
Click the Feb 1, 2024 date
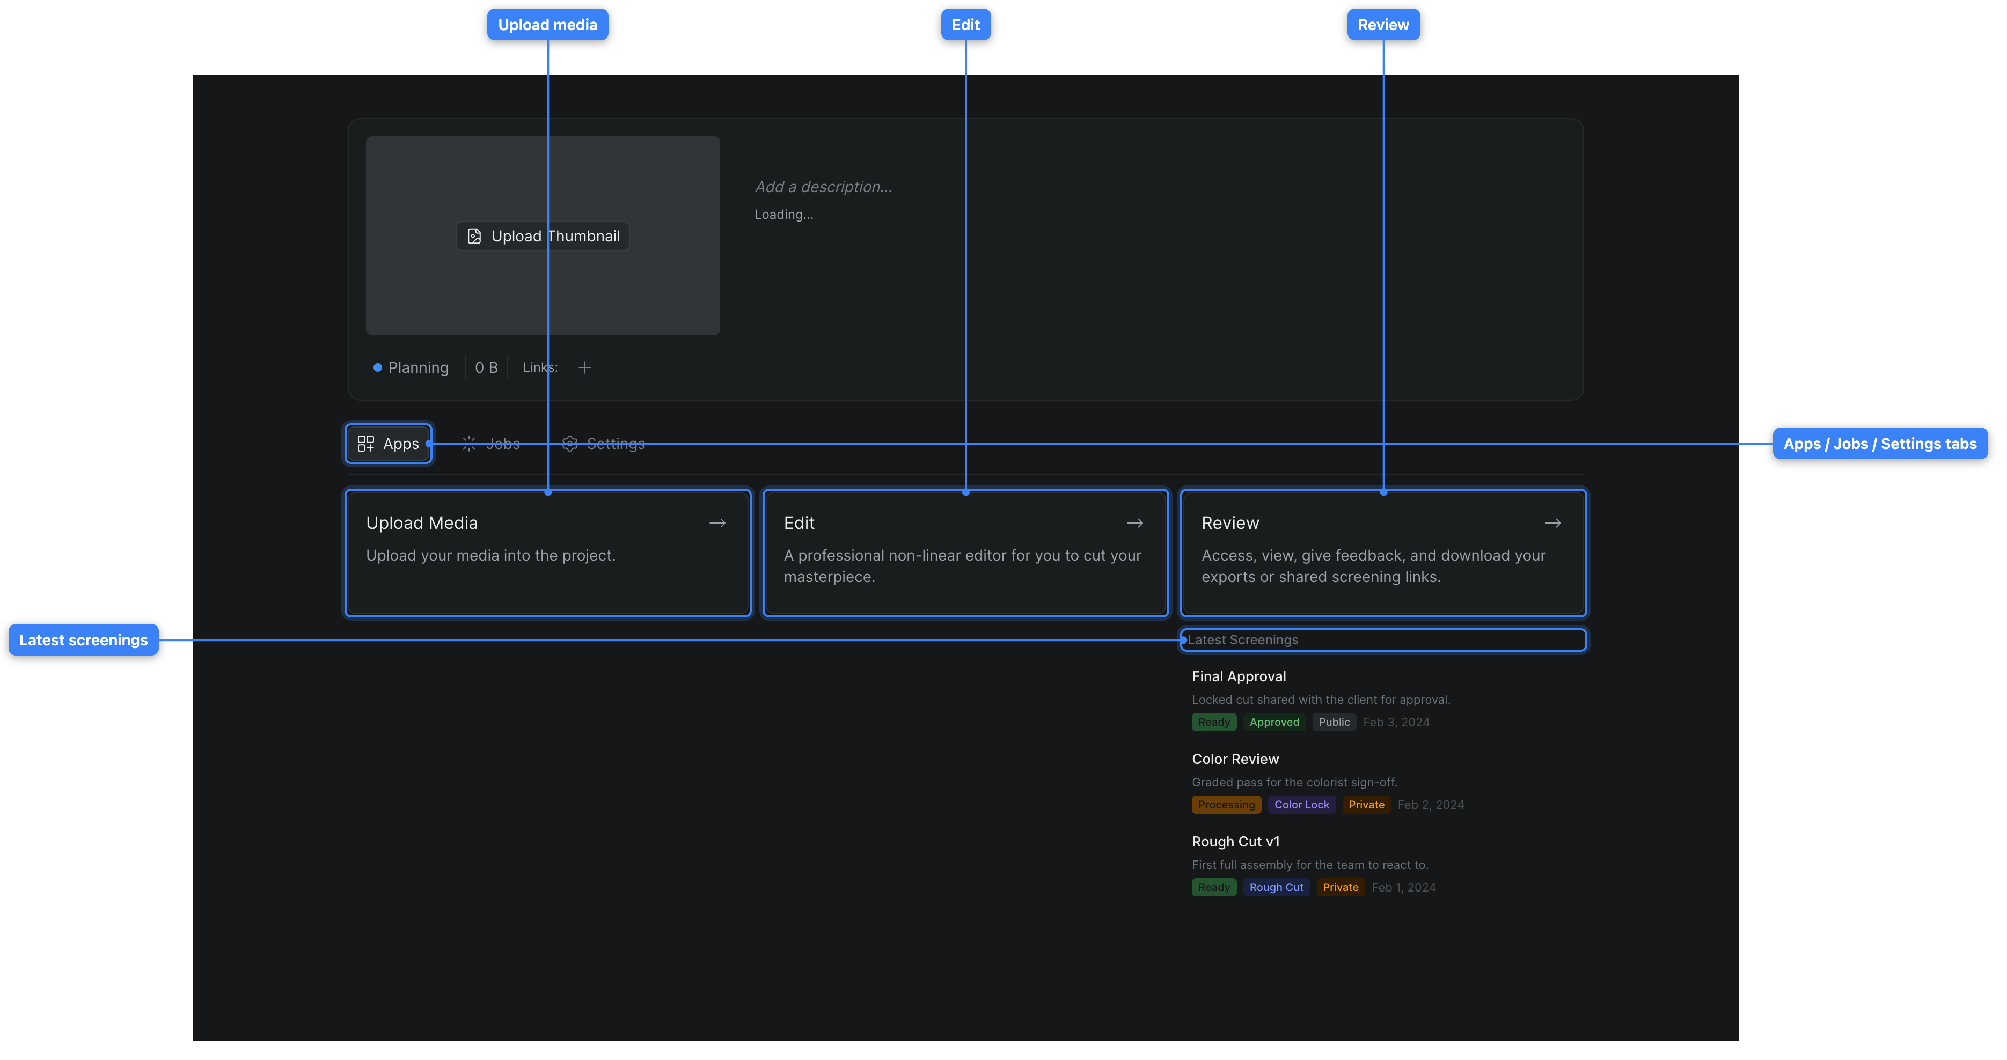(1403, 887)
